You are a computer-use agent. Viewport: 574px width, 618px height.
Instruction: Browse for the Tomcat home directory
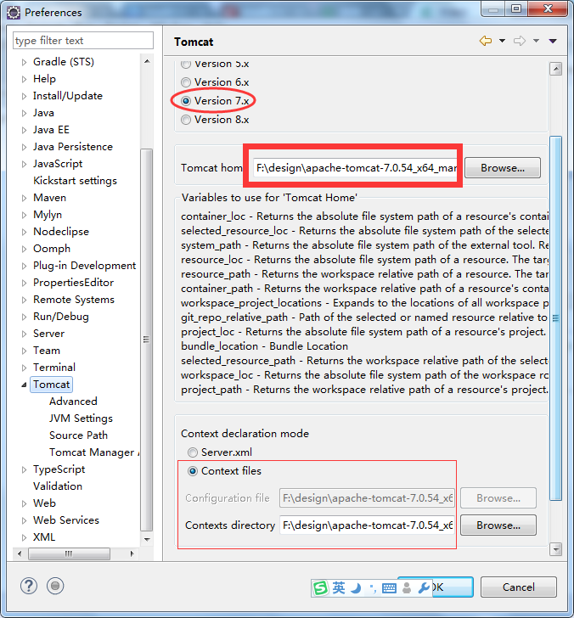[x=503, y=168]
